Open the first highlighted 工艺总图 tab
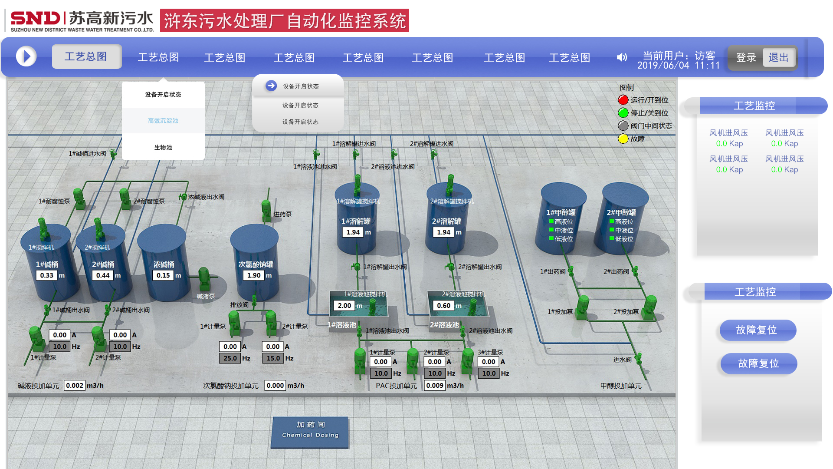 [86, 57]
